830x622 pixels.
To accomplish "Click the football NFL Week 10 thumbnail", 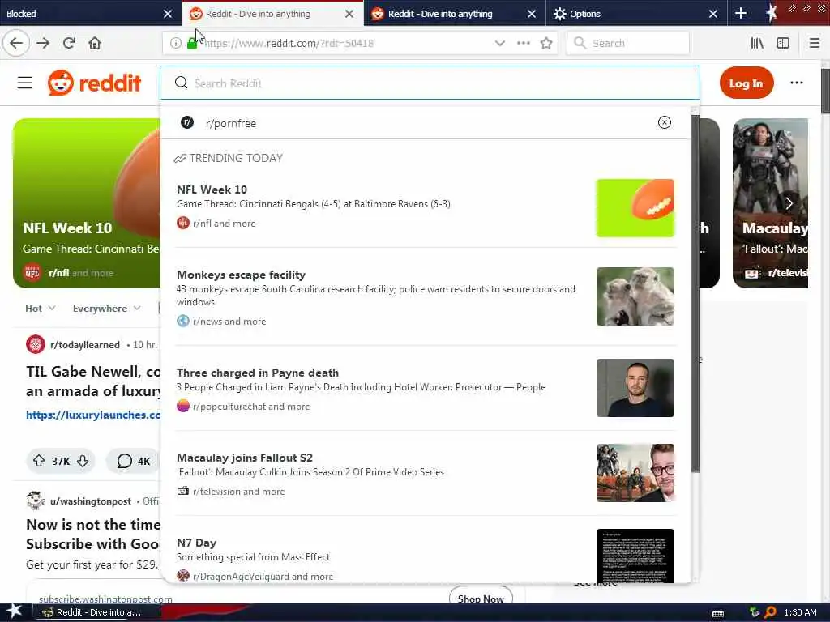I will point(635,208).
